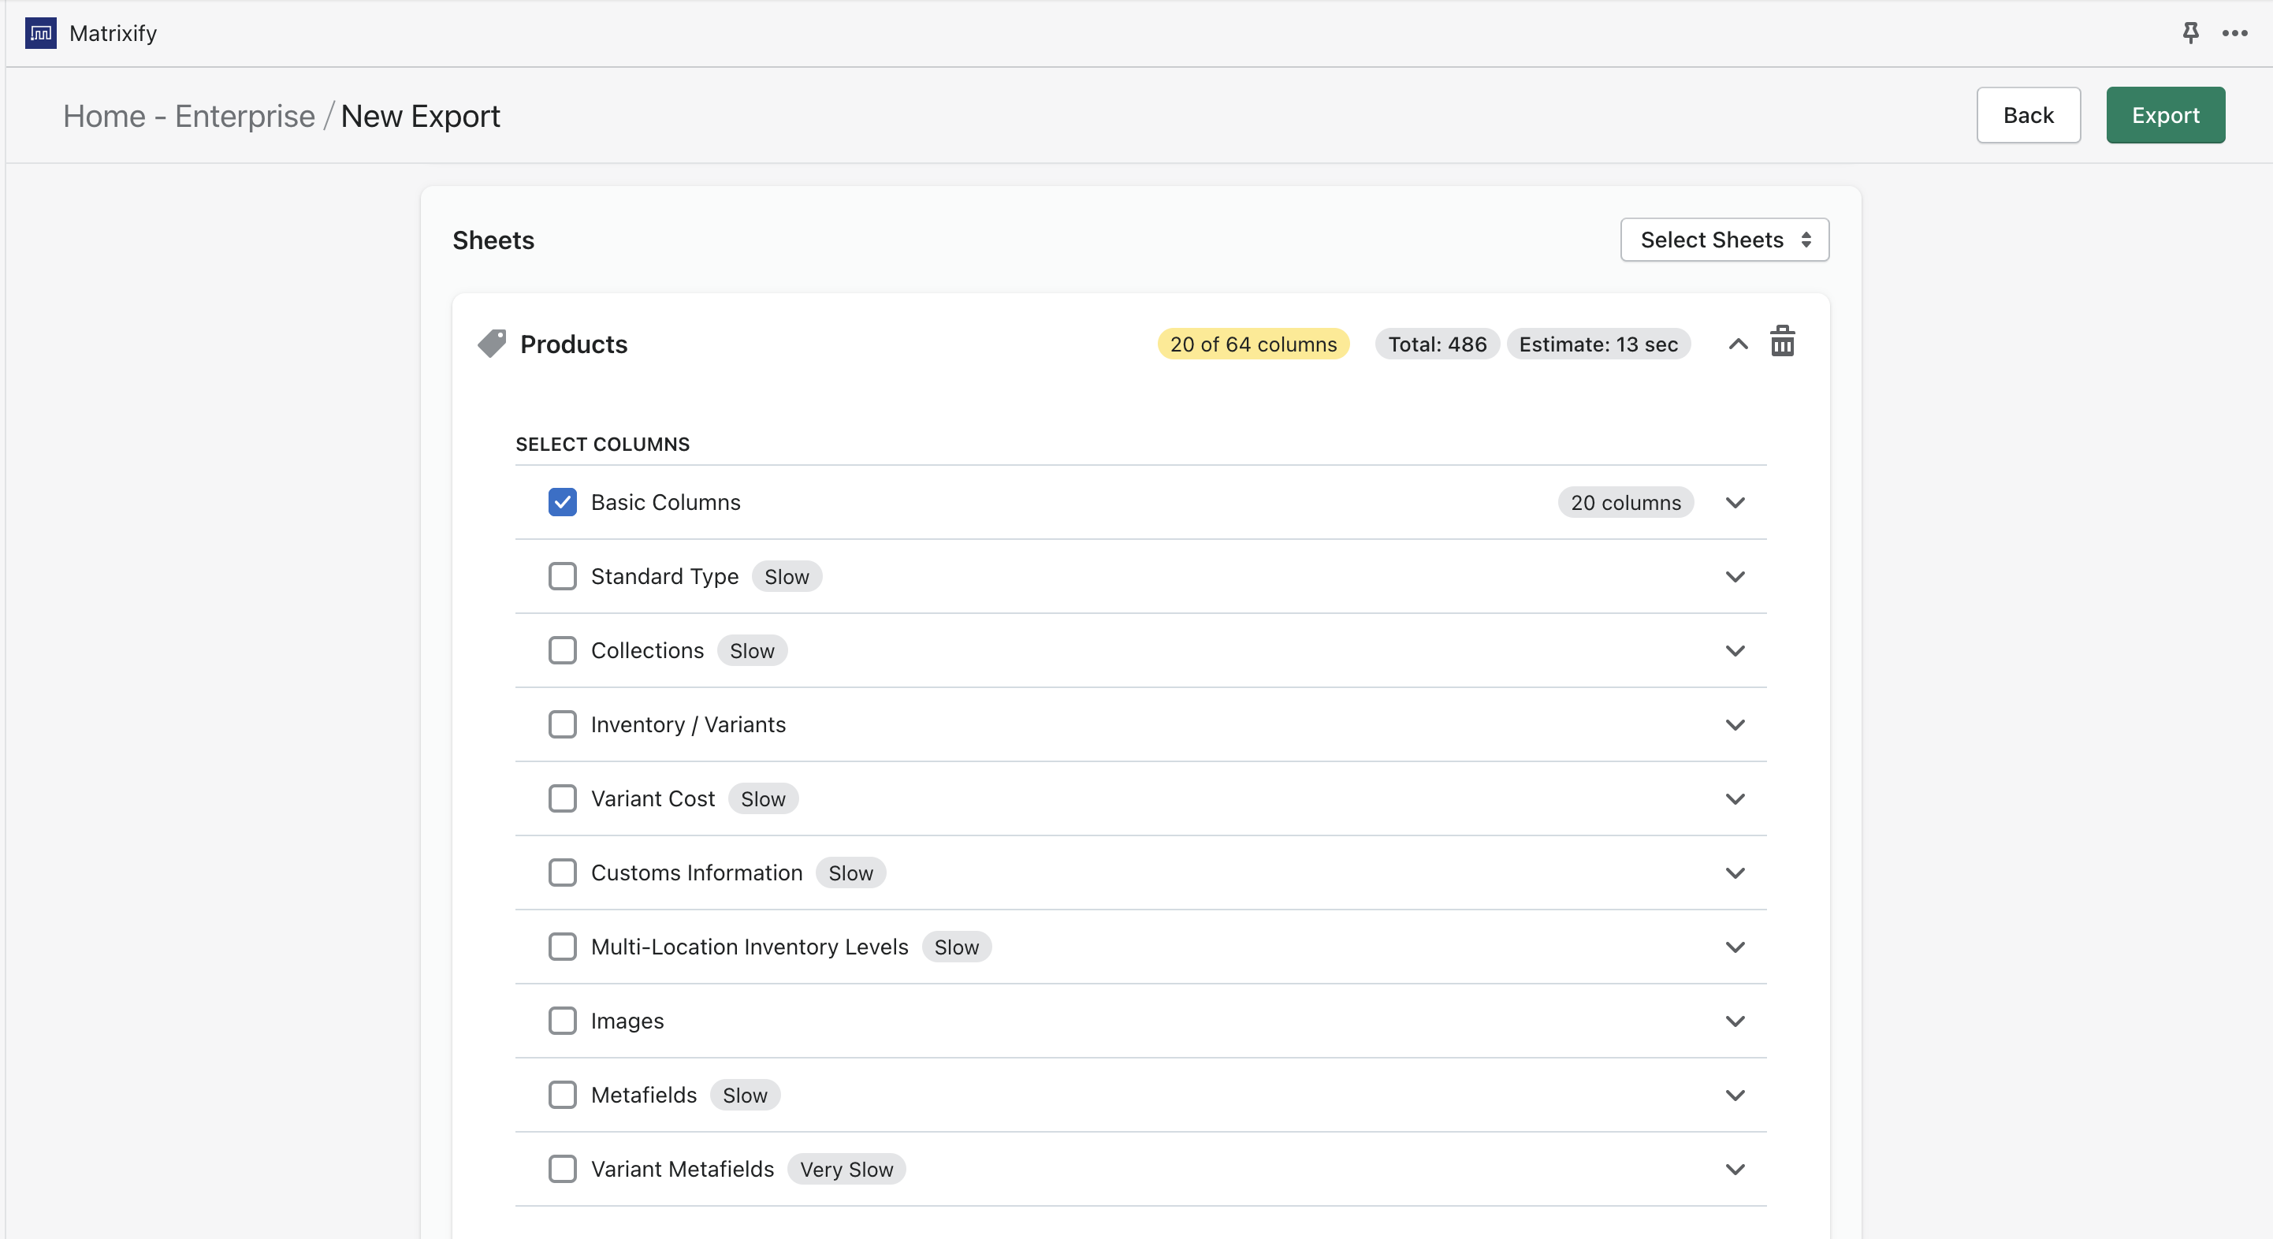The width and height of the screenshot is (2273, 1239).
Task: Click the Products tag icon
Action: 492,344
